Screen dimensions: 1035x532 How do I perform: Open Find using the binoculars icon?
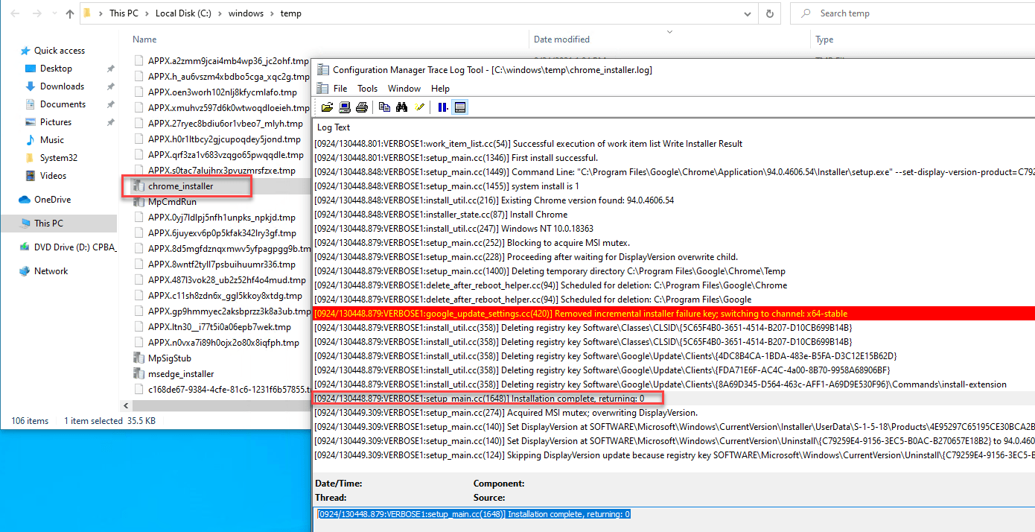click(401, 107)
